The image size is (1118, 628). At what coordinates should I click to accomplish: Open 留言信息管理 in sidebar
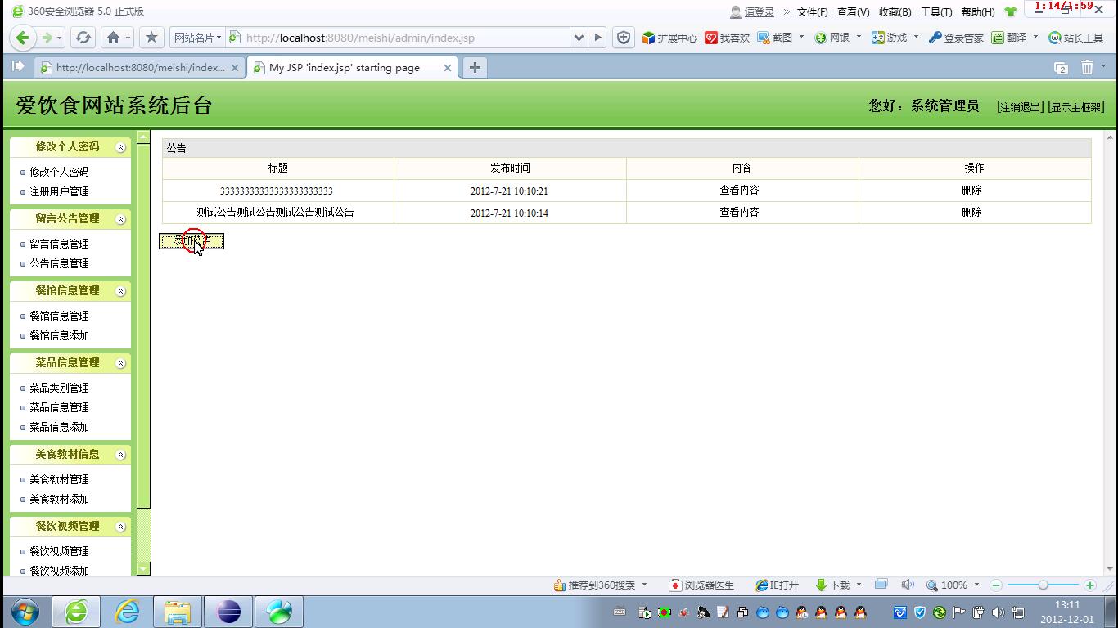click(59, 244)
